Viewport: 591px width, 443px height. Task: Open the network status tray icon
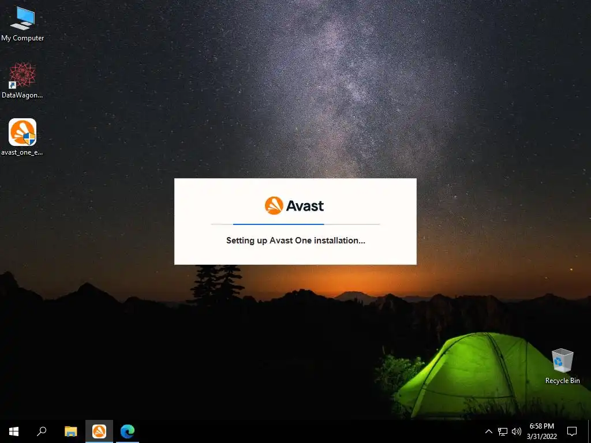pos(503,431)
